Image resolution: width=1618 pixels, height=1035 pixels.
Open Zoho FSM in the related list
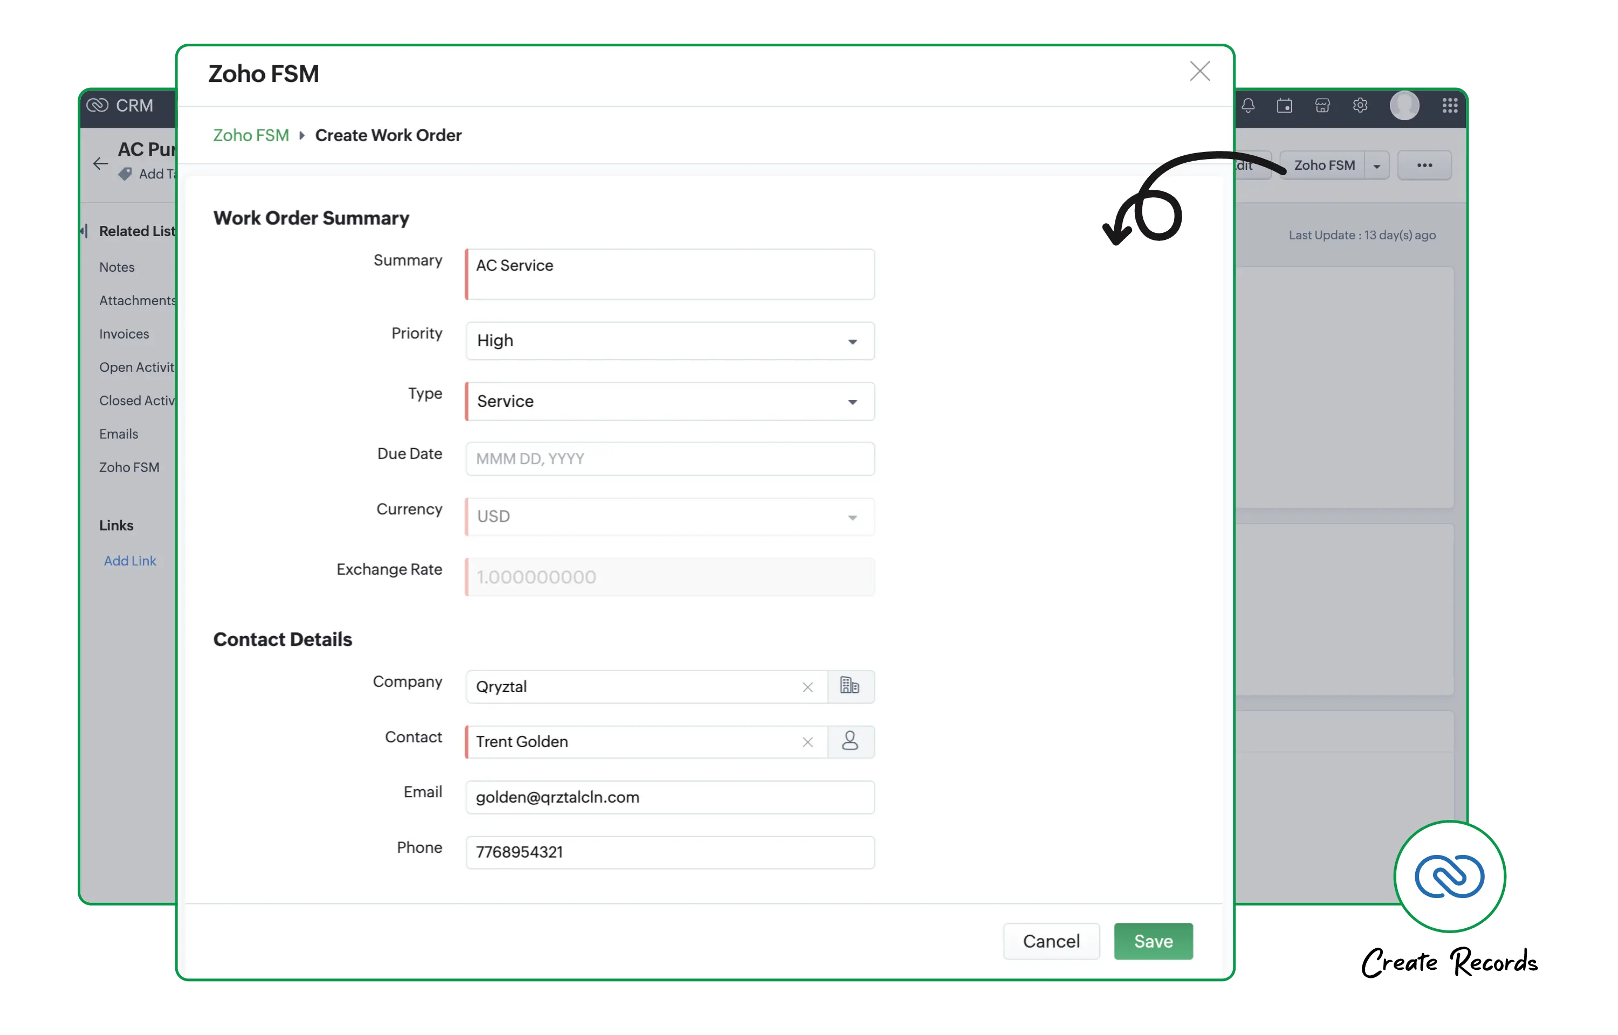click(129, 467)
